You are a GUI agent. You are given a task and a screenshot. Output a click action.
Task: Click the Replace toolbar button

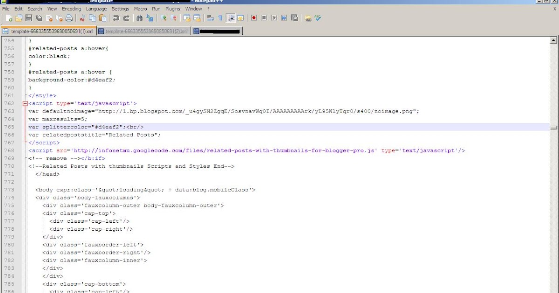click(x=149, y=19)
